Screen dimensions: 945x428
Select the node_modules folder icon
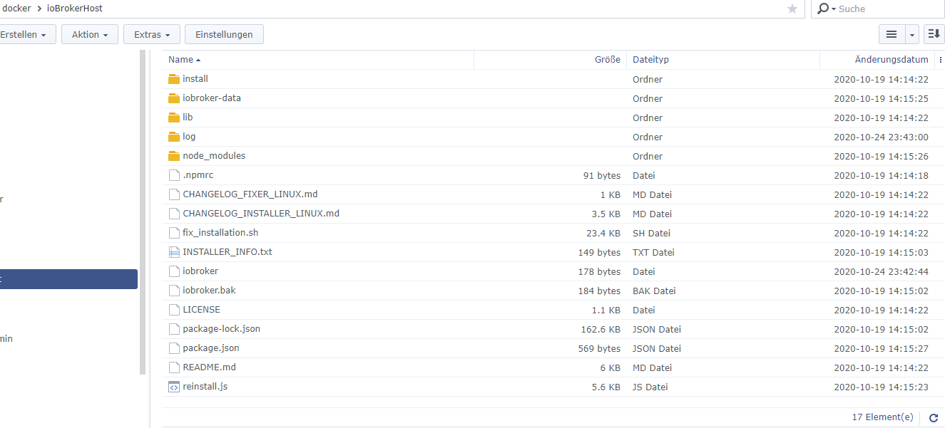point(175,156)
